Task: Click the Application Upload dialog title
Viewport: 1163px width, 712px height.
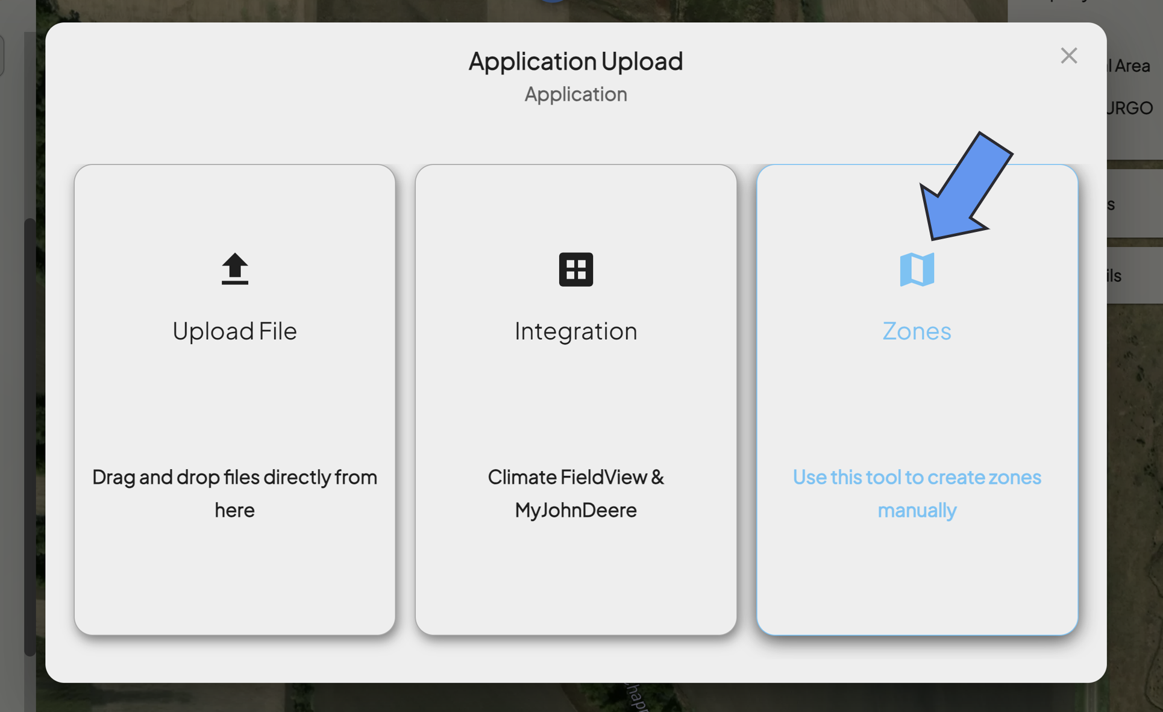Action: pyautogui.click(x=575, y=61)
